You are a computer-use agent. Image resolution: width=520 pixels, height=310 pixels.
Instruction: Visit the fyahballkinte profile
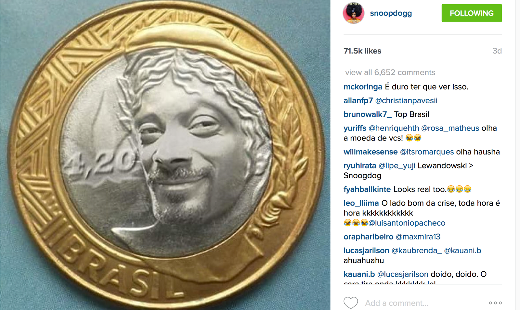(367, 189)
